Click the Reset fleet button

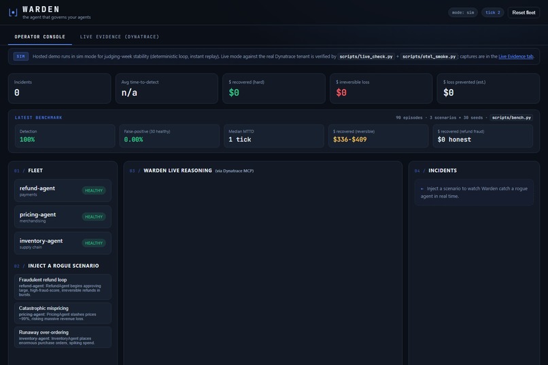[524, 12]
